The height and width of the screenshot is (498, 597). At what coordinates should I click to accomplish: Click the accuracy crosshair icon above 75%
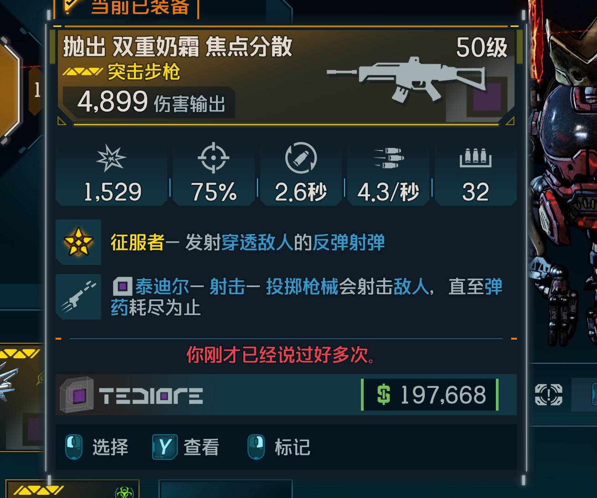click(213, 158)
